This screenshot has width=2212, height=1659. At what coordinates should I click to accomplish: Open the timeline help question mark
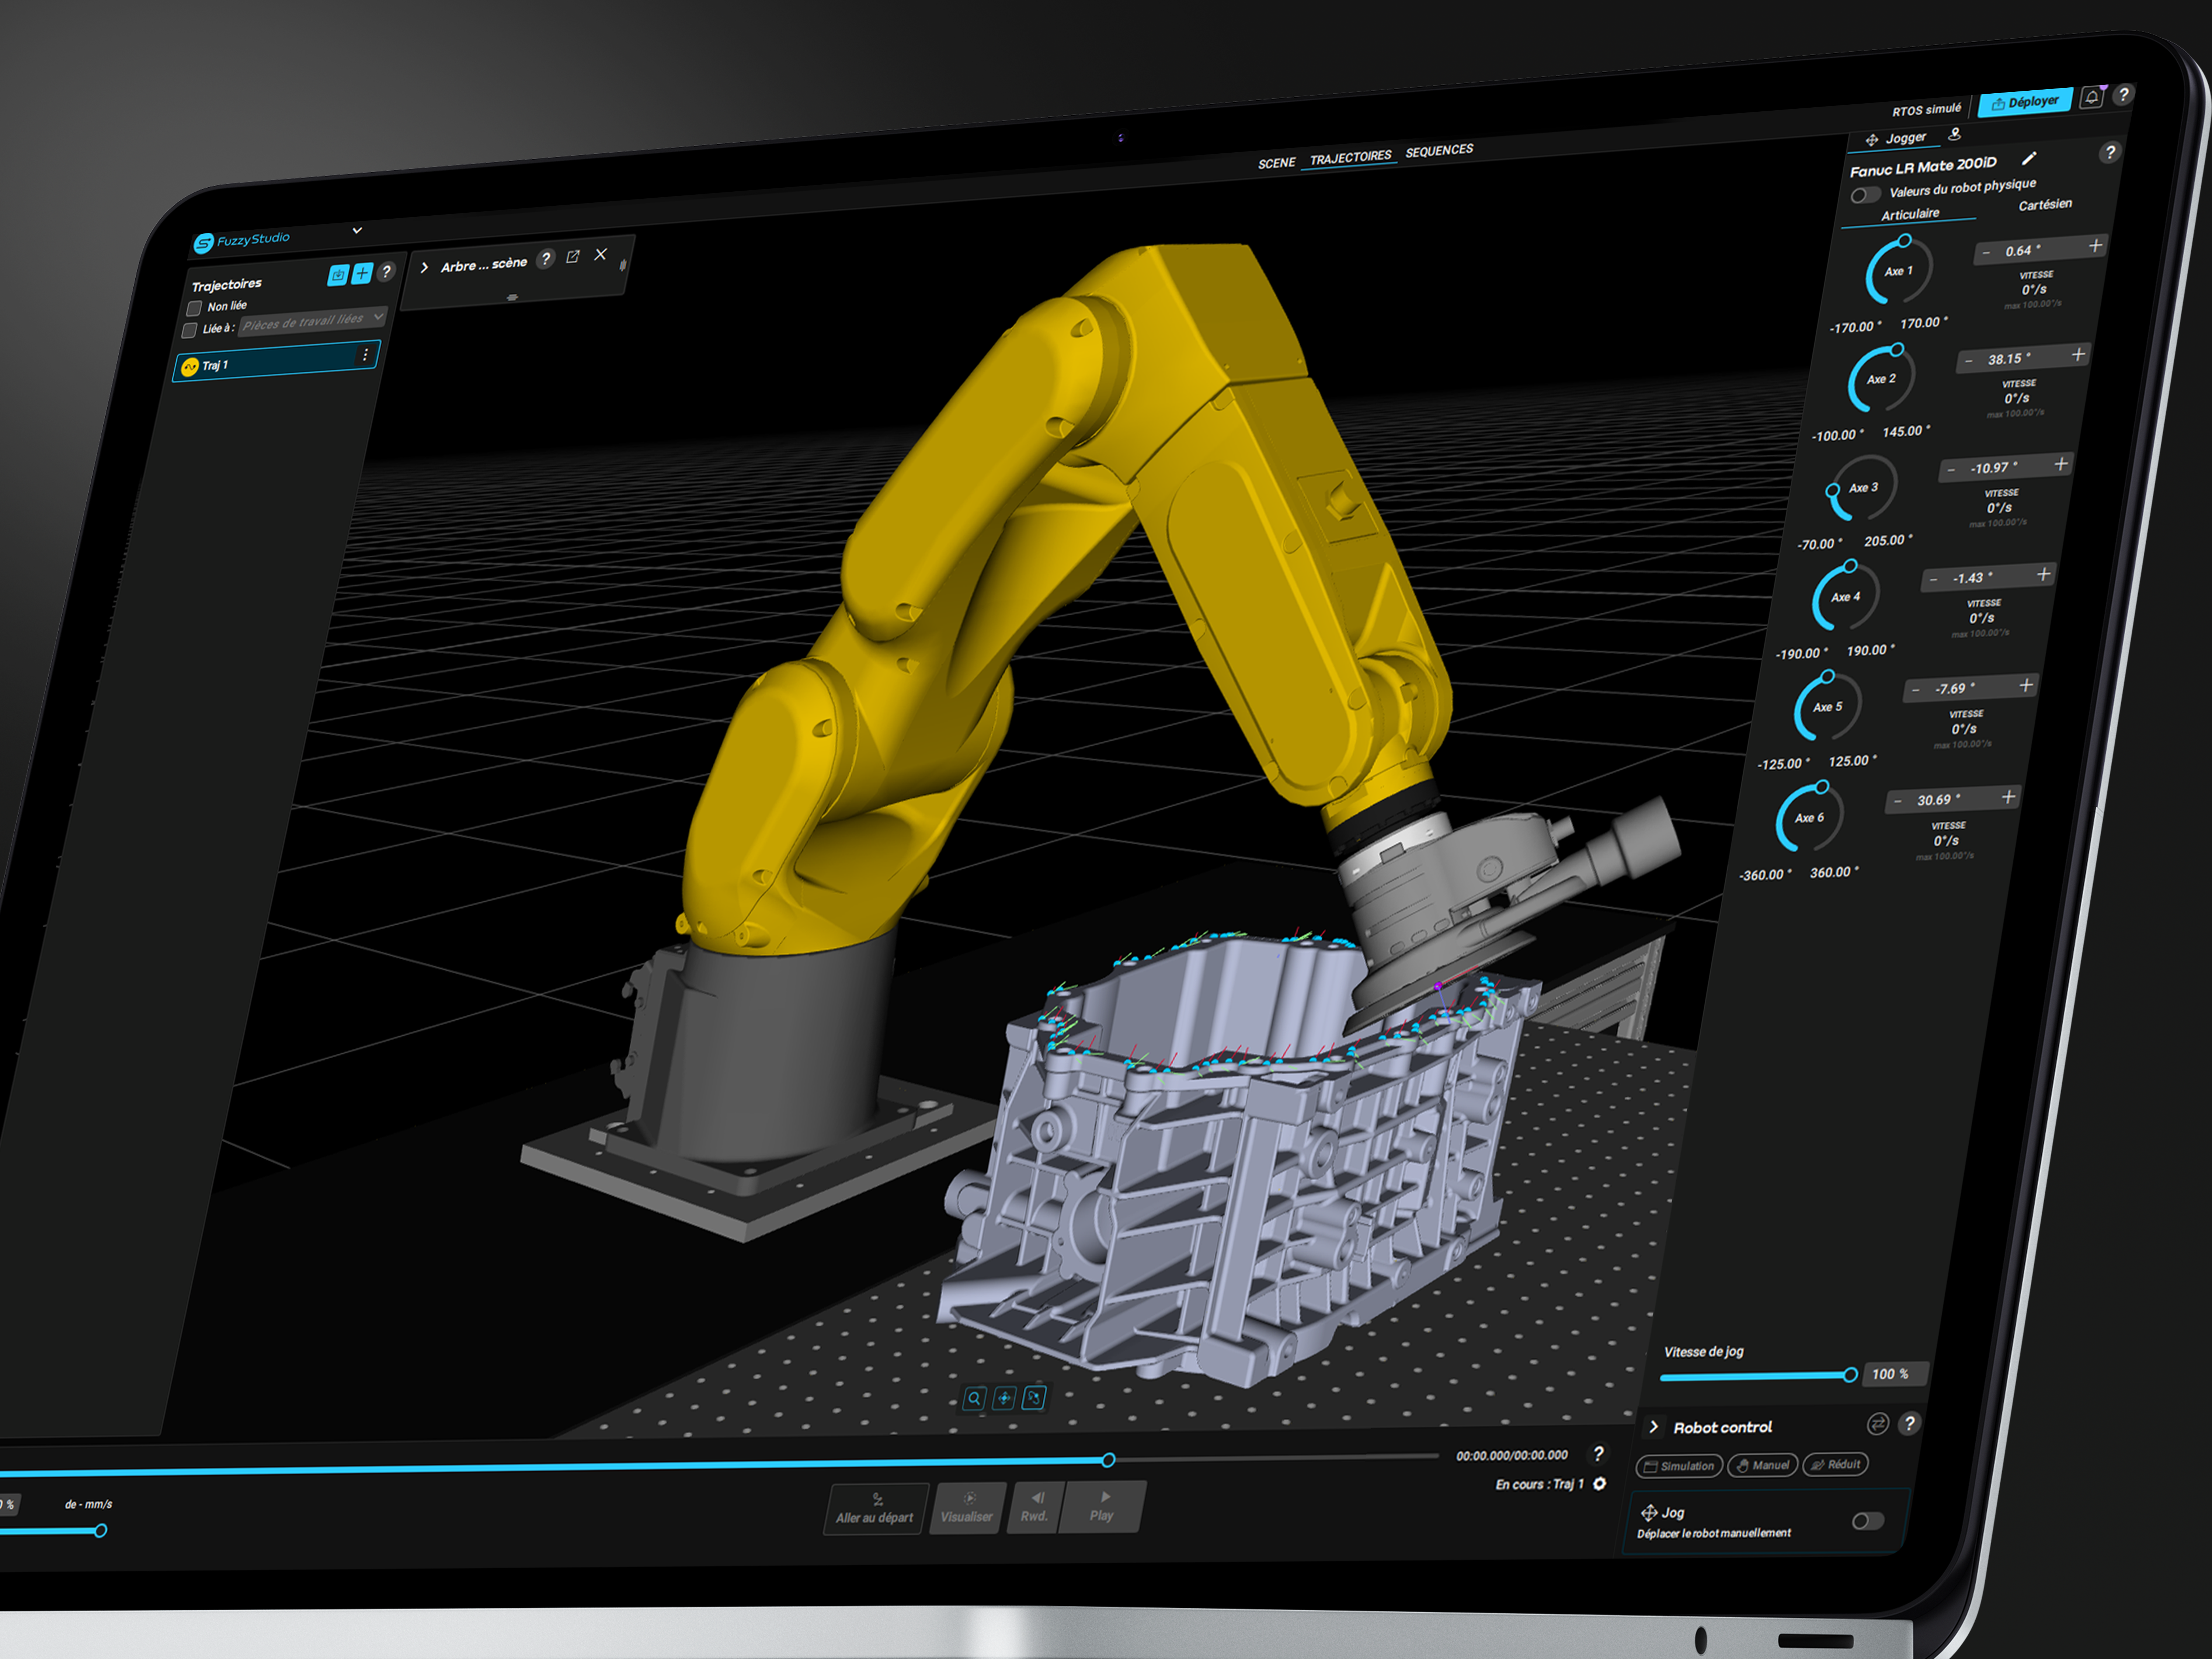[1598, 1454]
